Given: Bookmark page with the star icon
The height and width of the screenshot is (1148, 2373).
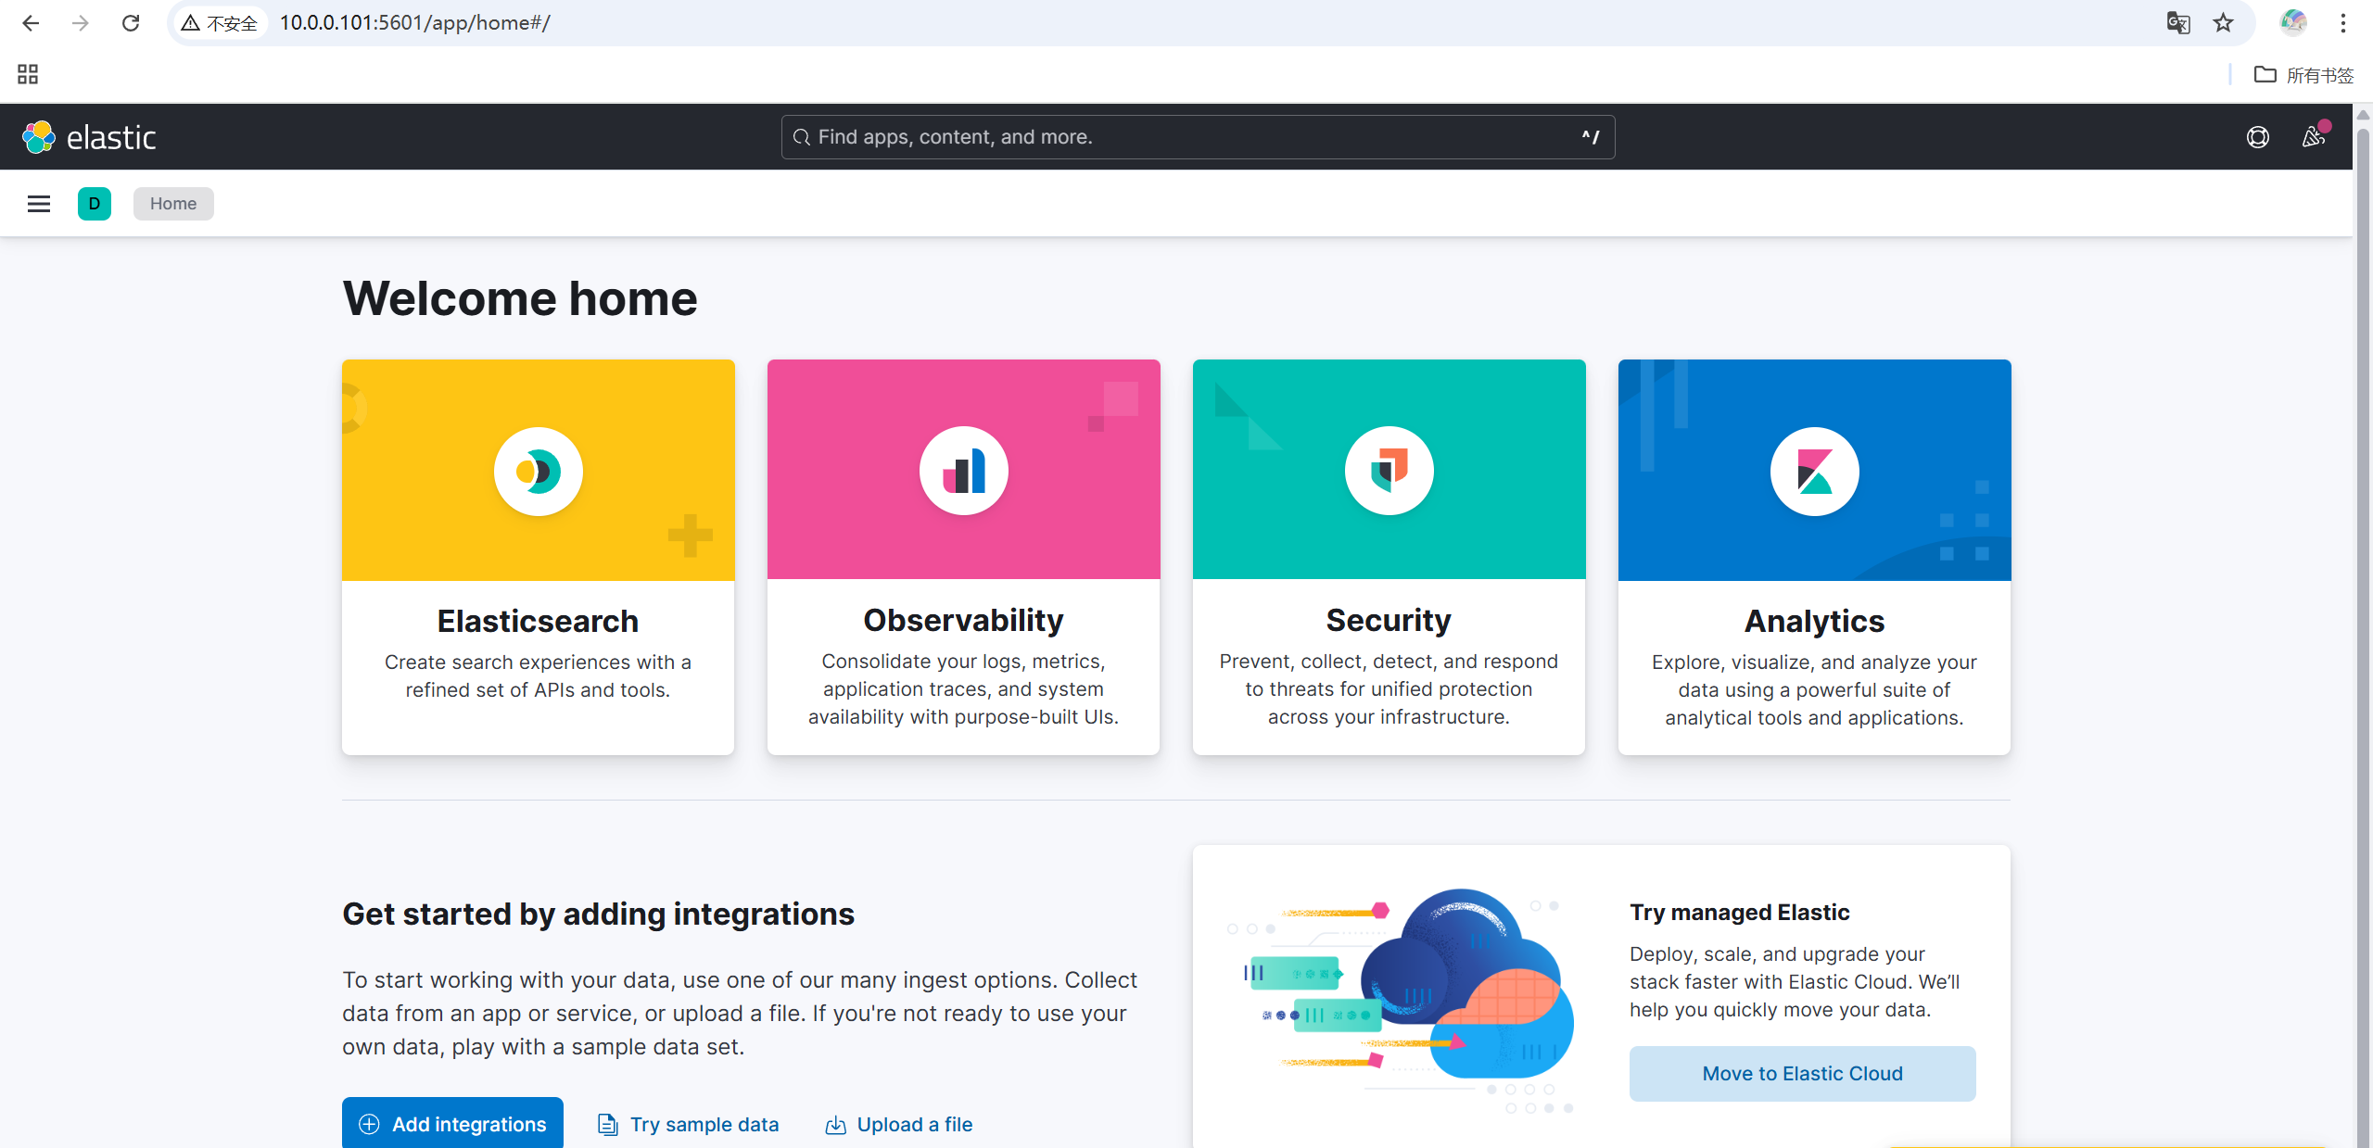Looking at the screenshot, I should pyautogui.click(x=2223, y=23).
